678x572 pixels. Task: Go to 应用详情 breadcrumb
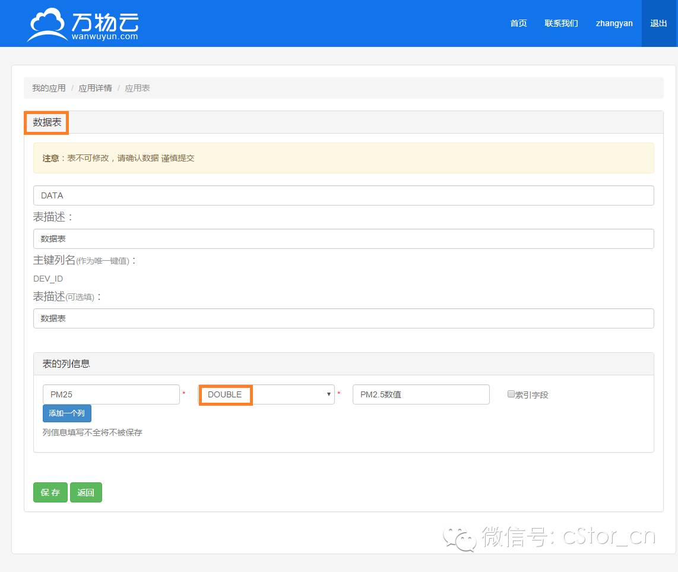[x=95, y=89]
